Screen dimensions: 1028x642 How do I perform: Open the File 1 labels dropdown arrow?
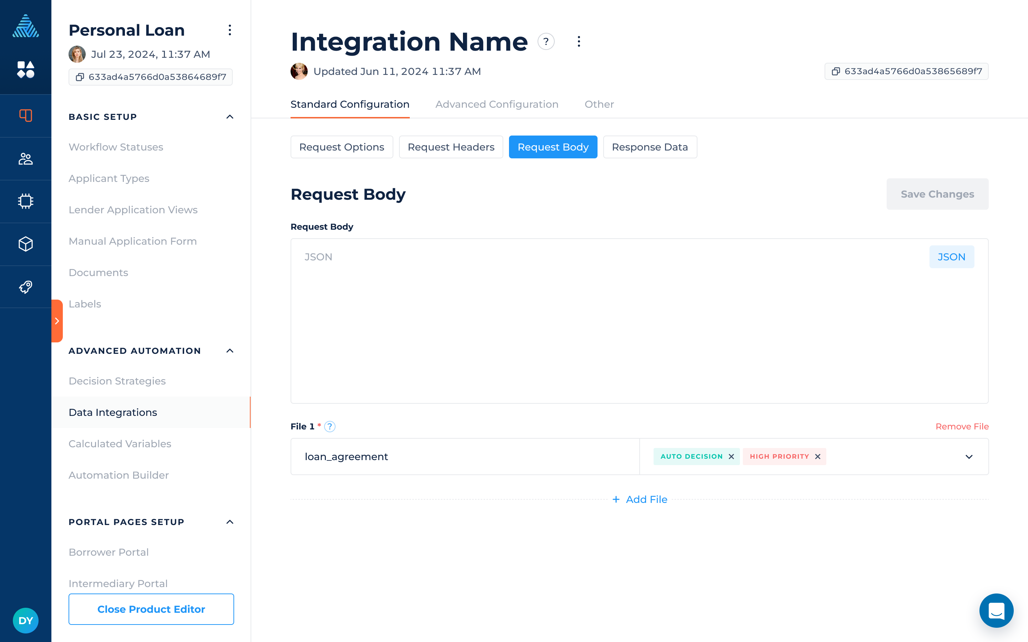[x=969, y=457]
